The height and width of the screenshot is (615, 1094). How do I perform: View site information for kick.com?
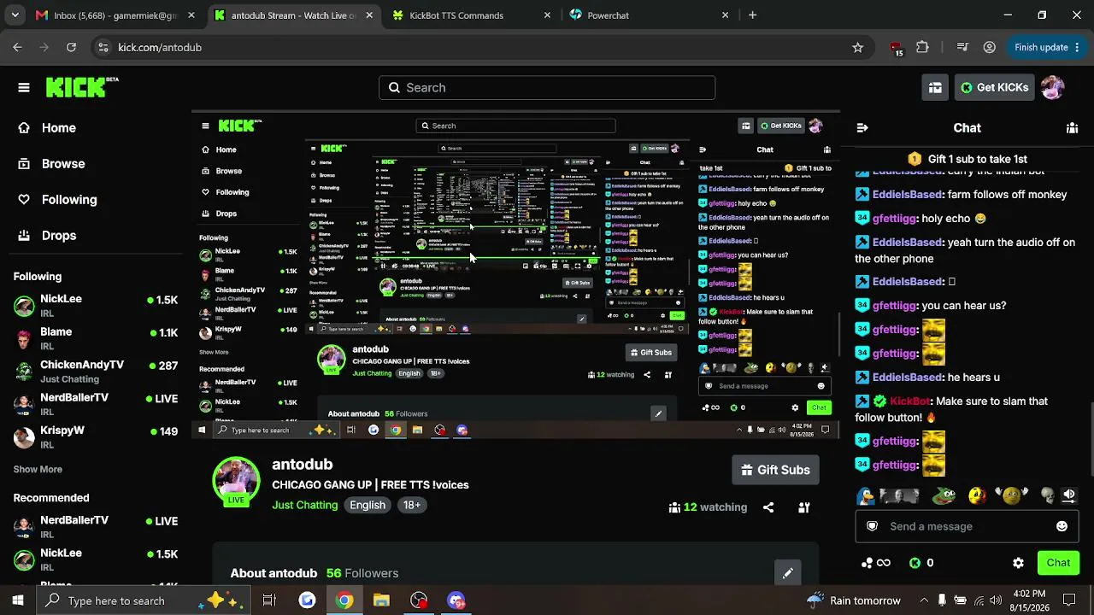click(x=103, y=48)
